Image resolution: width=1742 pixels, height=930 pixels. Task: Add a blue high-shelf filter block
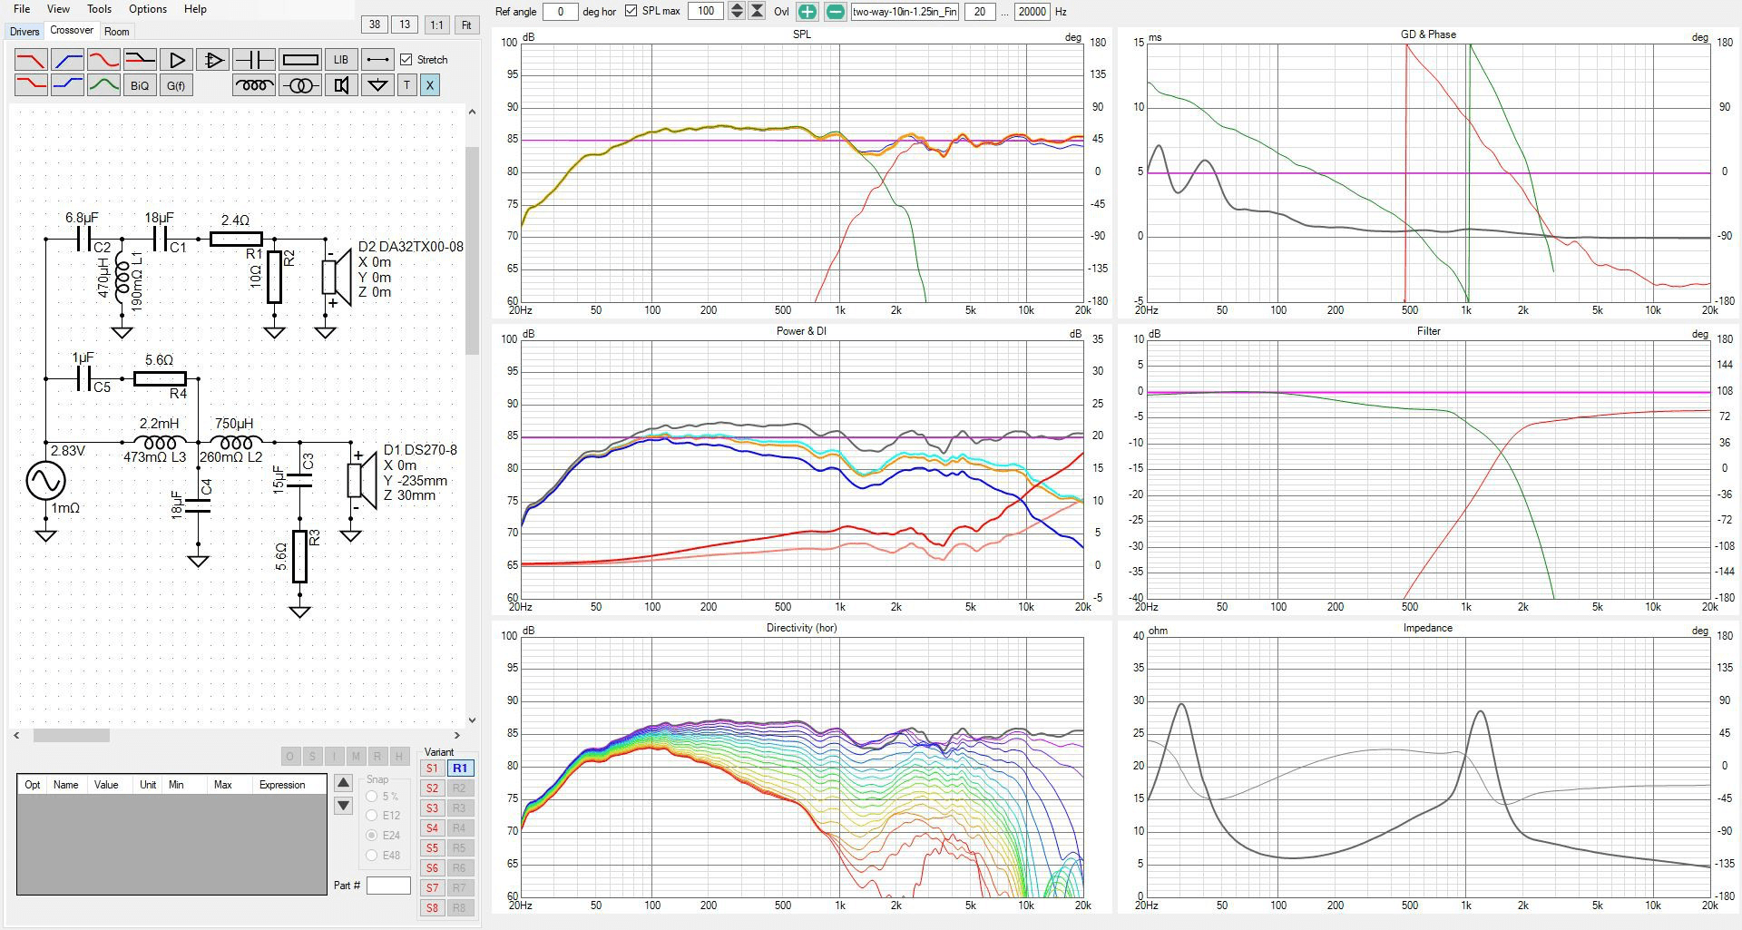[x=67, y=85]
